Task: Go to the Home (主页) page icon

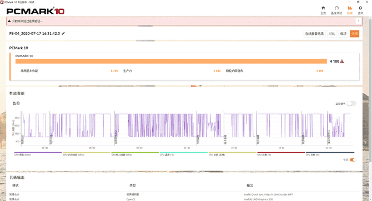Action: 323,8
